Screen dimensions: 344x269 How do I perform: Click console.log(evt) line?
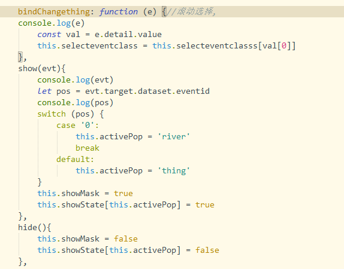click(76, 80)
